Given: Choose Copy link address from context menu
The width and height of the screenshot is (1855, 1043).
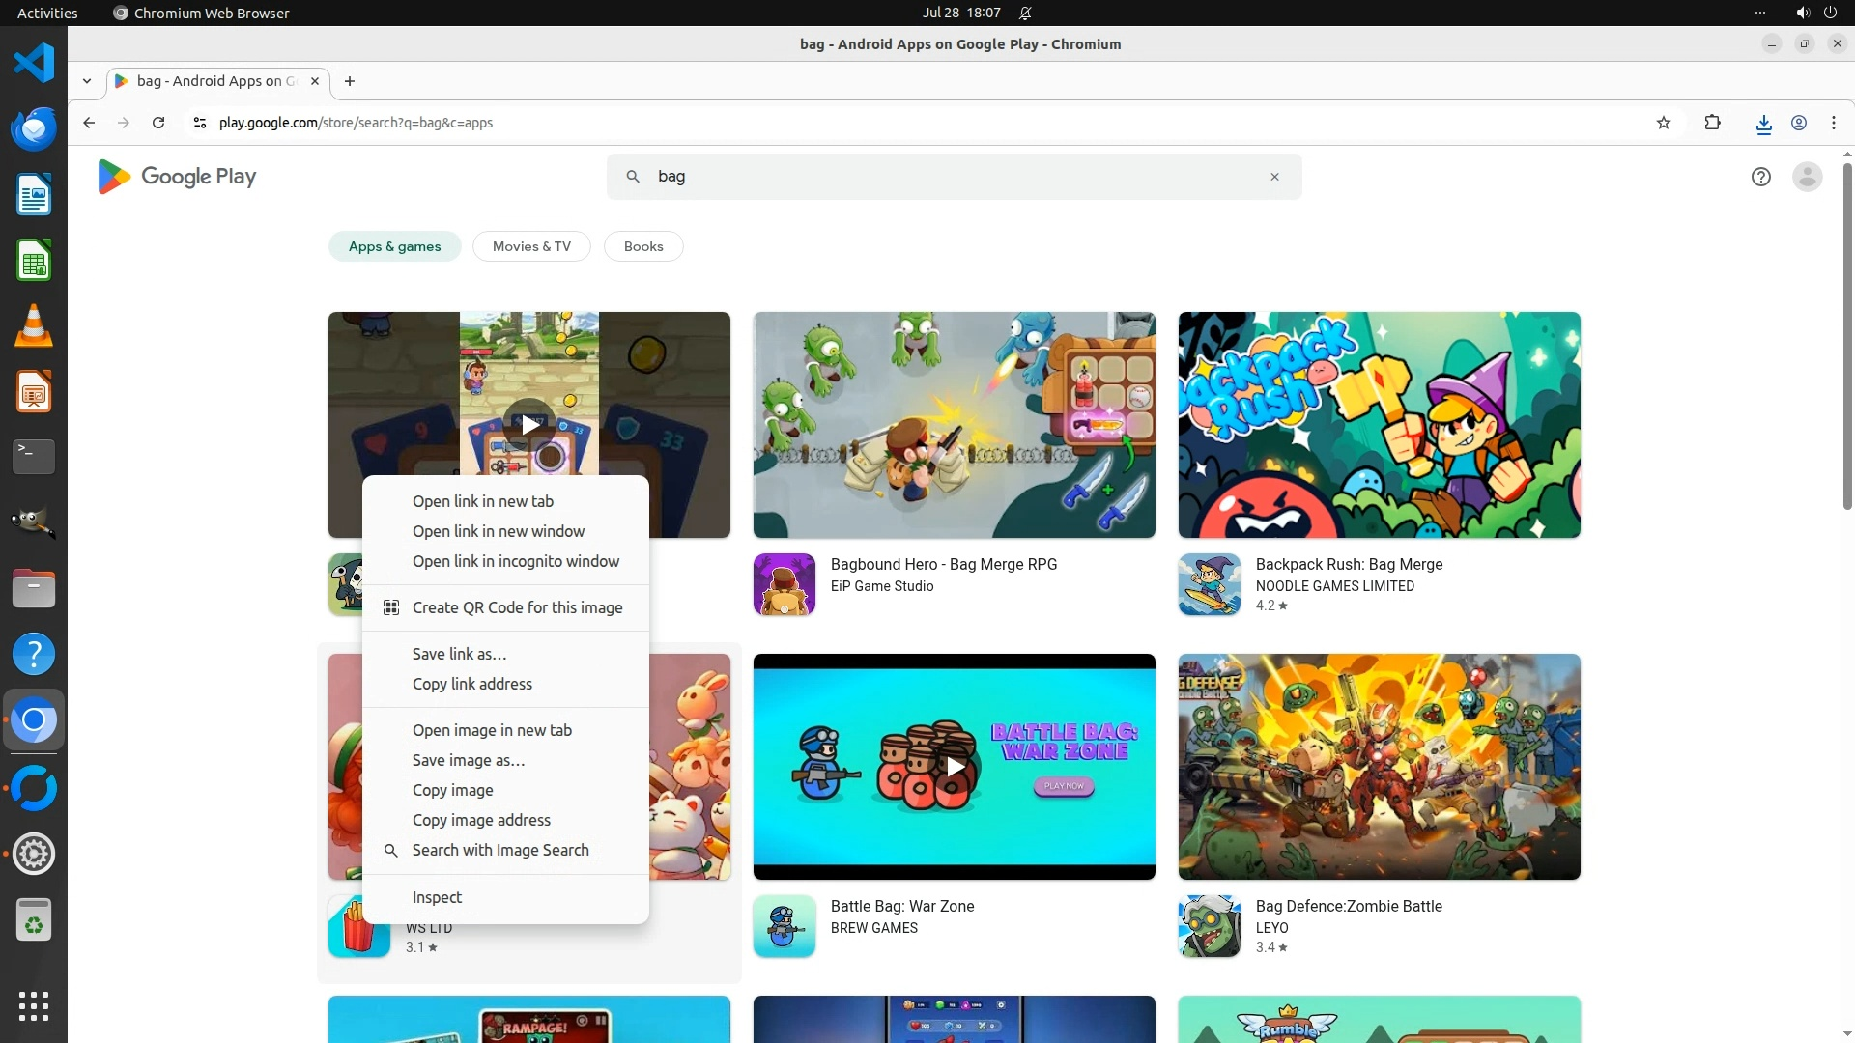Looking at the screenshot, I should 471,684.
